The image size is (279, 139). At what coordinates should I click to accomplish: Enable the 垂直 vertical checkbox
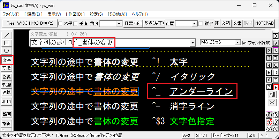point(76,23)
